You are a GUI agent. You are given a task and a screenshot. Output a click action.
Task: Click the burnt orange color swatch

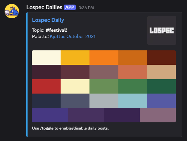pyautogui.click(x=133, y=58)
